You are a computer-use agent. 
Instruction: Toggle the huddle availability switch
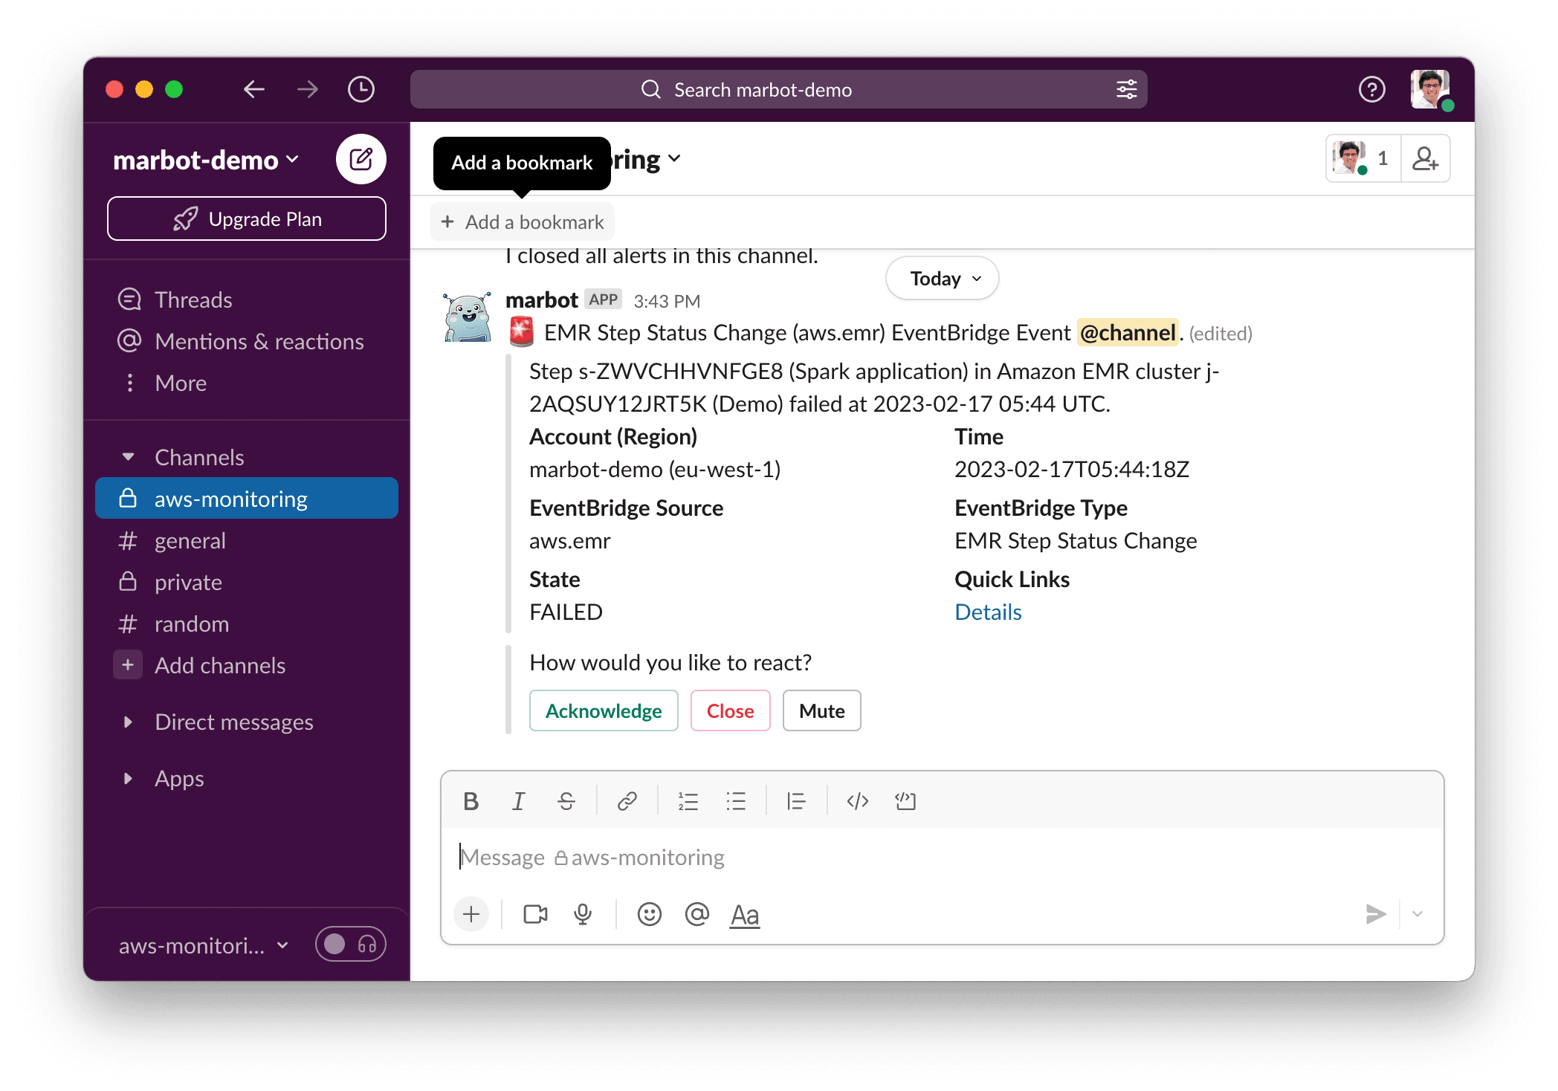pyautogui.click(x=336, y=944)
